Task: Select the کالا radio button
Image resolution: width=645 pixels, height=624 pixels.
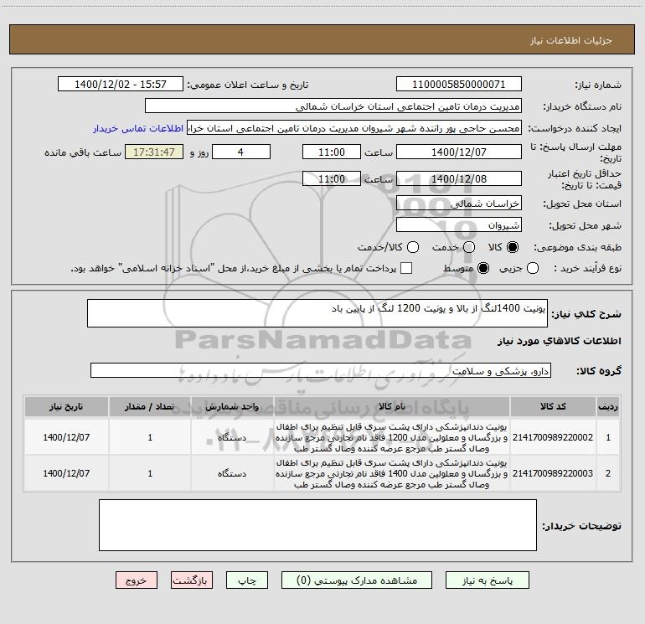Action: point(513,247)
